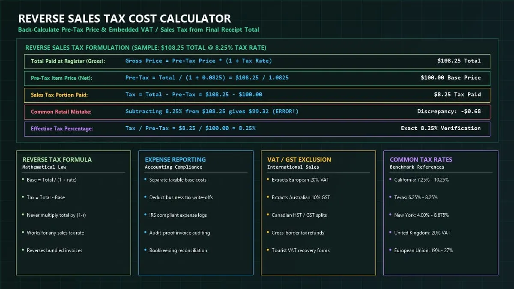Click the 'Pre-Tax Item Price (Net):' label
Viewport: 514px width, 289px height.
(x=62, y=78)
